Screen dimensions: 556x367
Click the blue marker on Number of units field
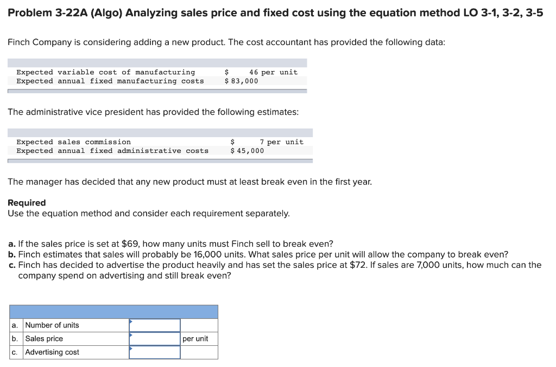coord(130,321)
